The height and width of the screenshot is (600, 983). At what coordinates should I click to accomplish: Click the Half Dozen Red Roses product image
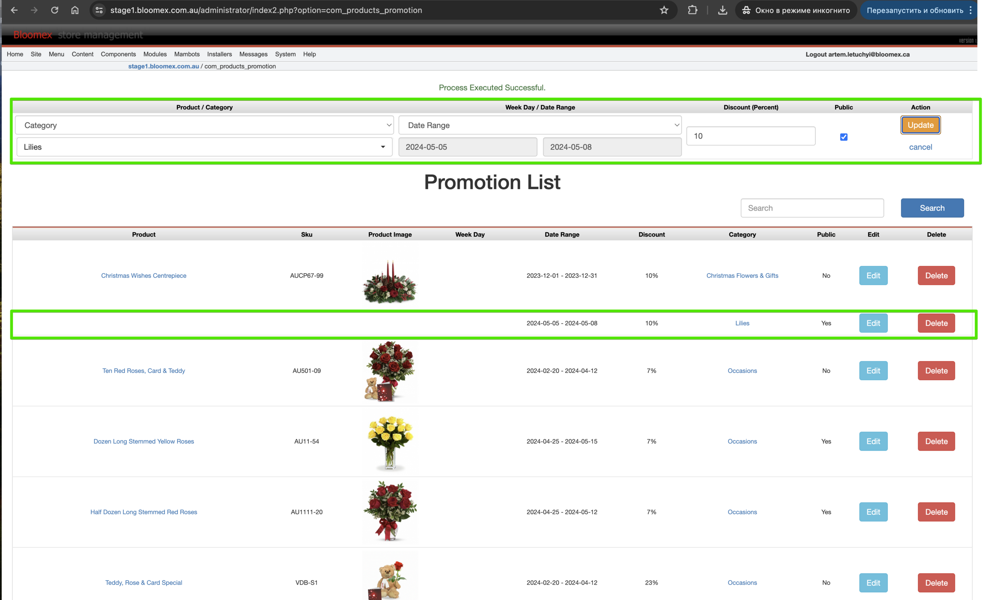click(x=390, y=511)
